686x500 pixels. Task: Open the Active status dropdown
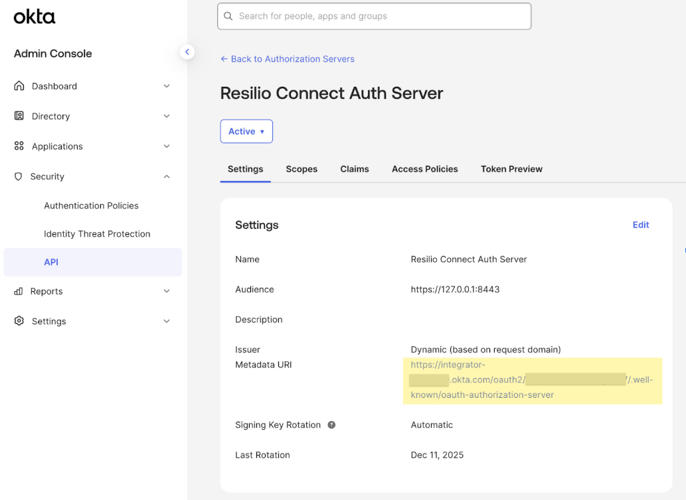coord(246,131)
